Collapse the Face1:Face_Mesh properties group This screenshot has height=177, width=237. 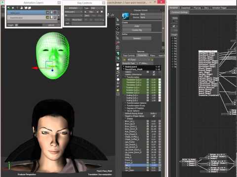pyautogui.click(x=123, y=69)
